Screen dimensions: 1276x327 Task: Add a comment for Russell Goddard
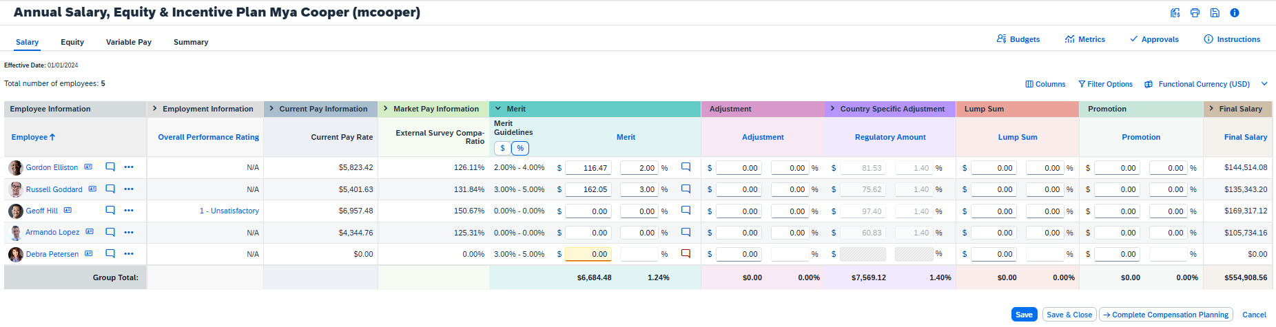(x=110, y=189)
